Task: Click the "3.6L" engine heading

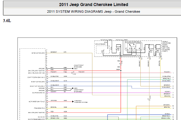Action: point(7,21)
